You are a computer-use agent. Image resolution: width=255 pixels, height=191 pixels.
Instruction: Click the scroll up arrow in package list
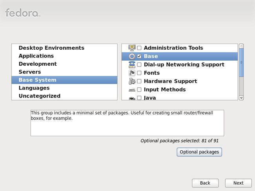click(x=241, y=46)
